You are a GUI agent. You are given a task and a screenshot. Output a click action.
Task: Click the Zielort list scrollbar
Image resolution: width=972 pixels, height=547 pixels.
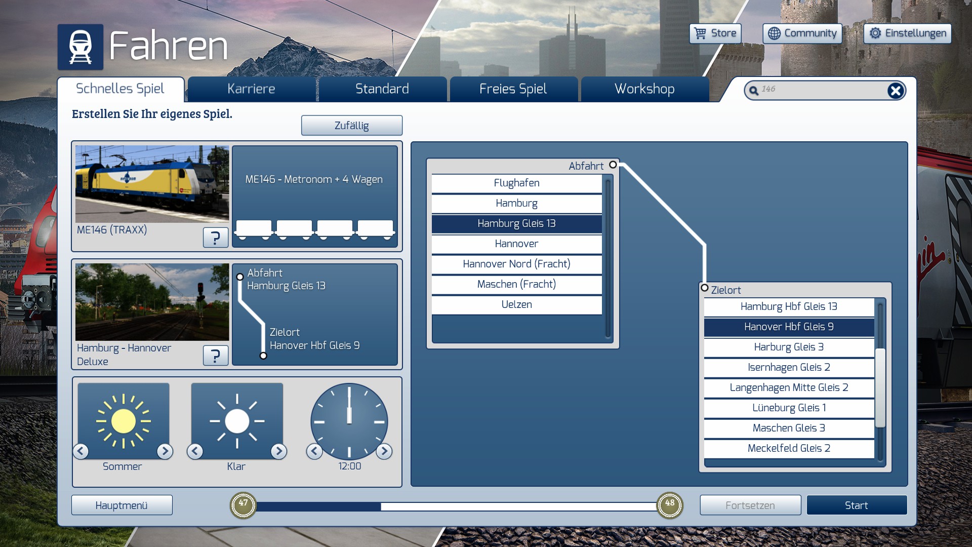[880, 387]
